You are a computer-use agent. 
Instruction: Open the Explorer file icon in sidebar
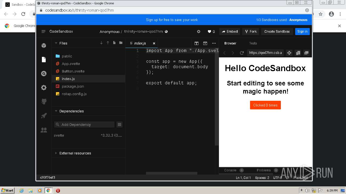(x=44, y=60)
